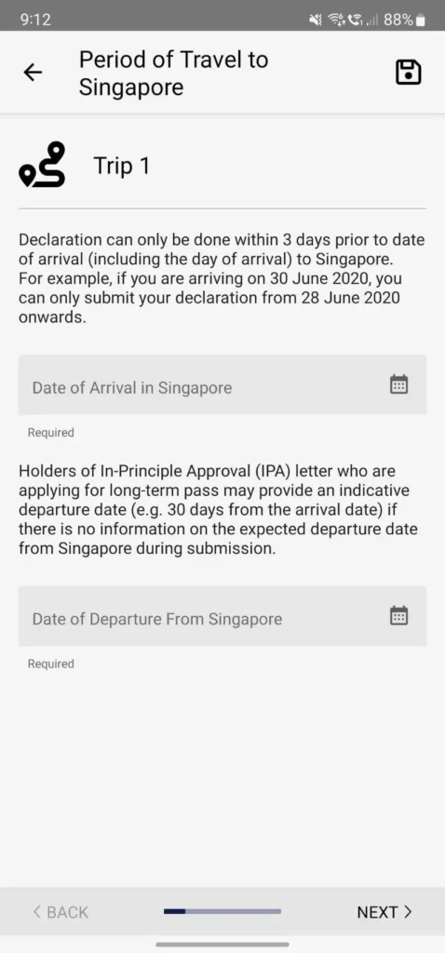The image size is (445, 953).
Task: Tap the Android home gesture bar
Action: tap(222, 944)
